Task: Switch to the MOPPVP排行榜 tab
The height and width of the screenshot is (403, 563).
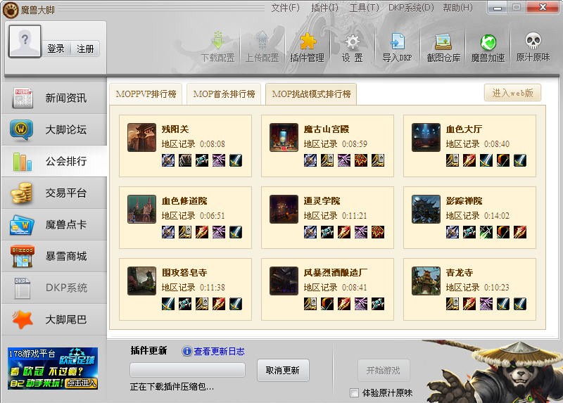Action: [146, 94]
